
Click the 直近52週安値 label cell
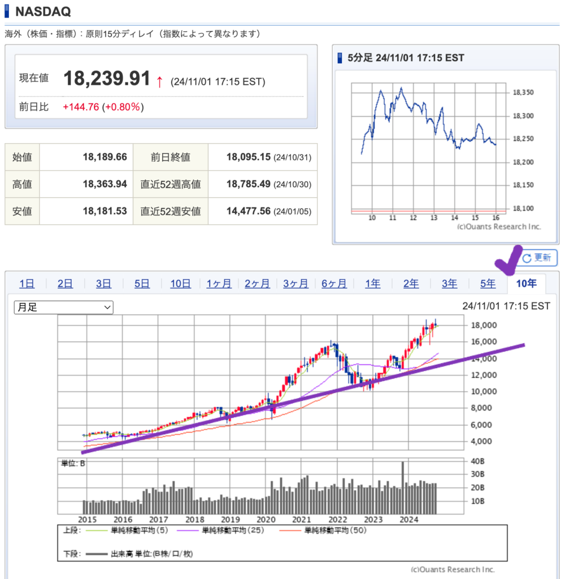click(171, 211)
